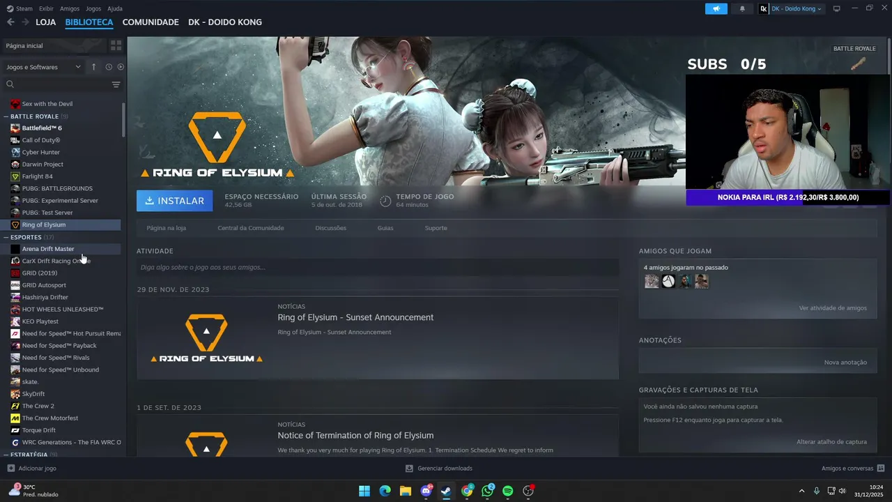Switch to Big Picture mode icon

(x=837, y=8)
